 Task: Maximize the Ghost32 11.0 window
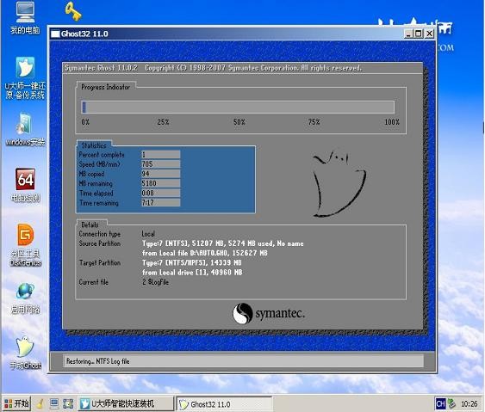pos(418,34)
